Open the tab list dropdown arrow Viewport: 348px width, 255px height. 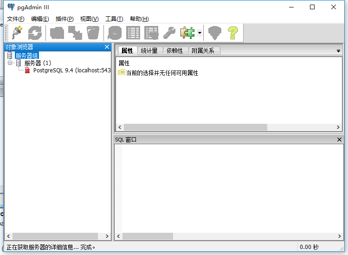click(338, 51)
